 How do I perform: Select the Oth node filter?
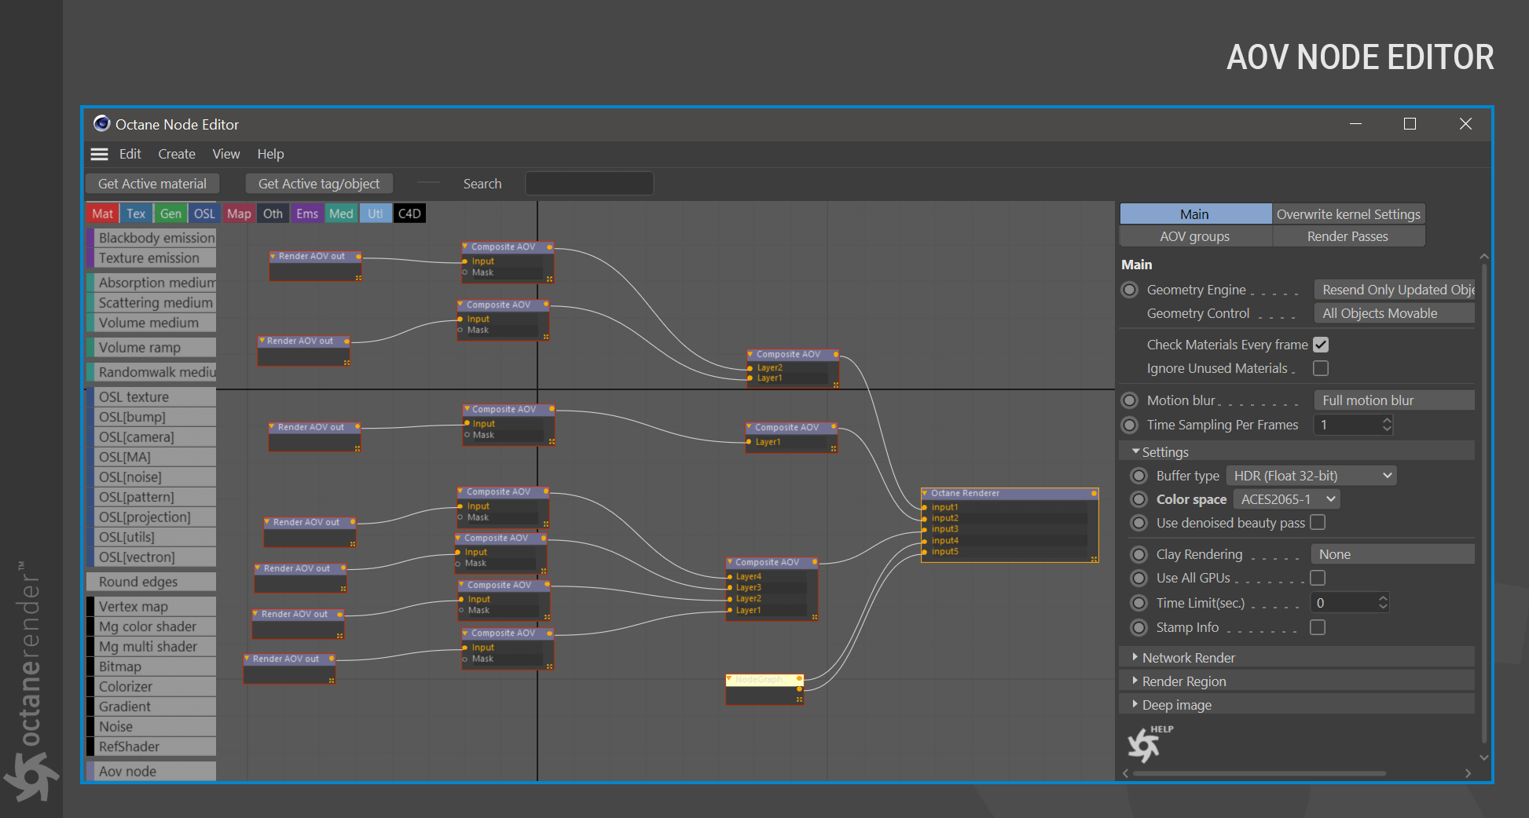(x=273, y=214)
